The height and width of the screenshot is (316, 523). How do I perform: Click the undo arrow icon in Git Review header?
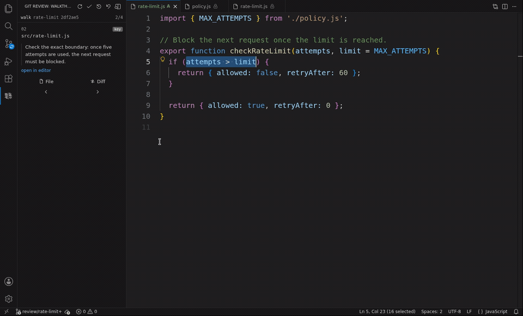[108, 7]
